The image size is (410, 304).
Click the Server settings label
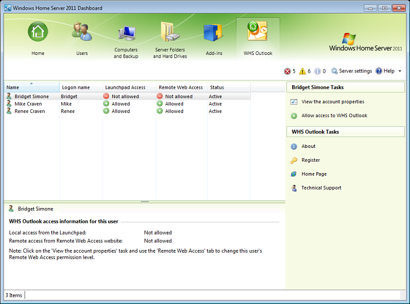(x=355, y=71)
